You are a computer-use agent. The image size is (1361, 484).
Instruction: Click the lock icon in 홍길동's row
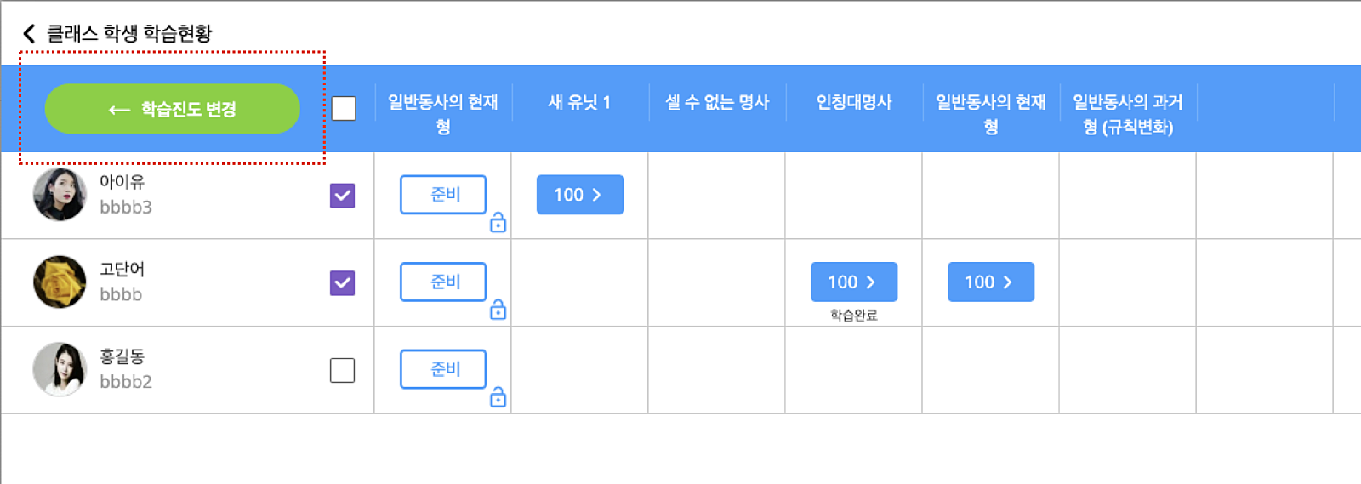click(498, 397)
